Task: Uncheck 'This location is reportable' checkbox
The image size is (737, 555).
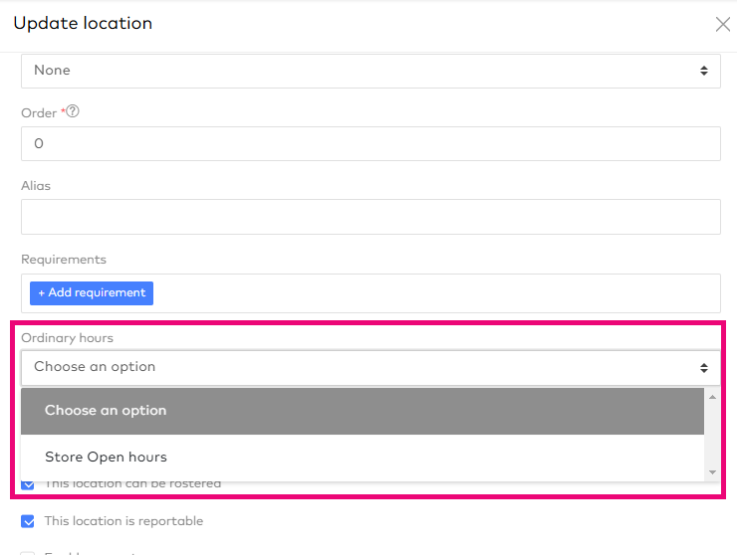Action: 28,521
